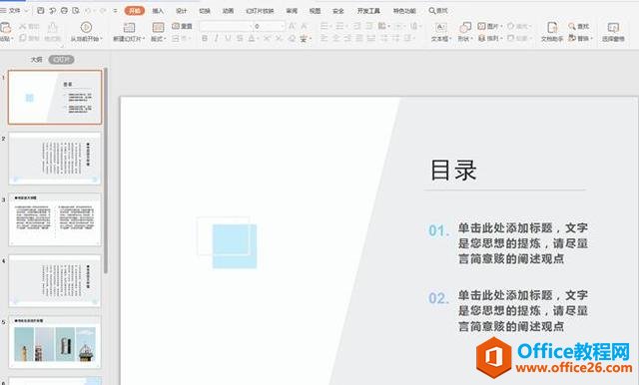639x385 pixels.
Task: Select slide 2 thumbnail
Action: point(55,159)
